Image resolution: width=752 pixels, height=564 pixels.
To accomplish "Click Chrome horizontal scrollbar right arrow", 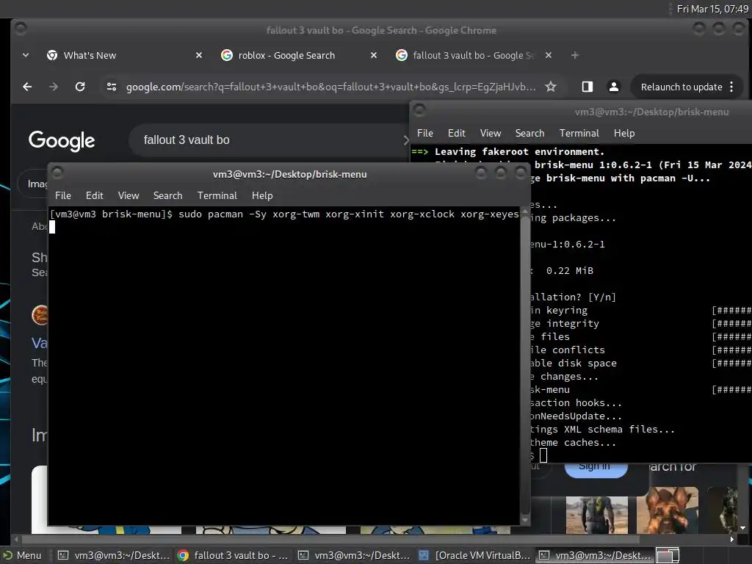I will [x=732, y=539].
